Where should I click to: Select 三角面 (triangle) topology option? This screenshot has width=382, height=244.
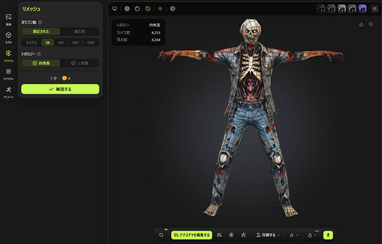point(79,63)
